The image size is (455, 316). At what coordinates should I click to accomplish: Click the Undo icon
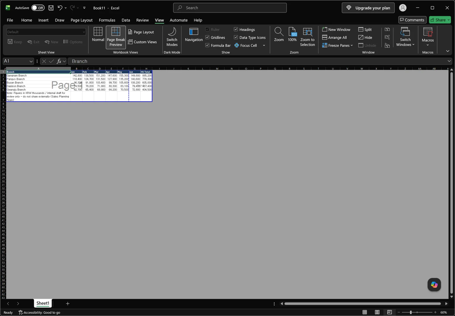tap(60, 8)
